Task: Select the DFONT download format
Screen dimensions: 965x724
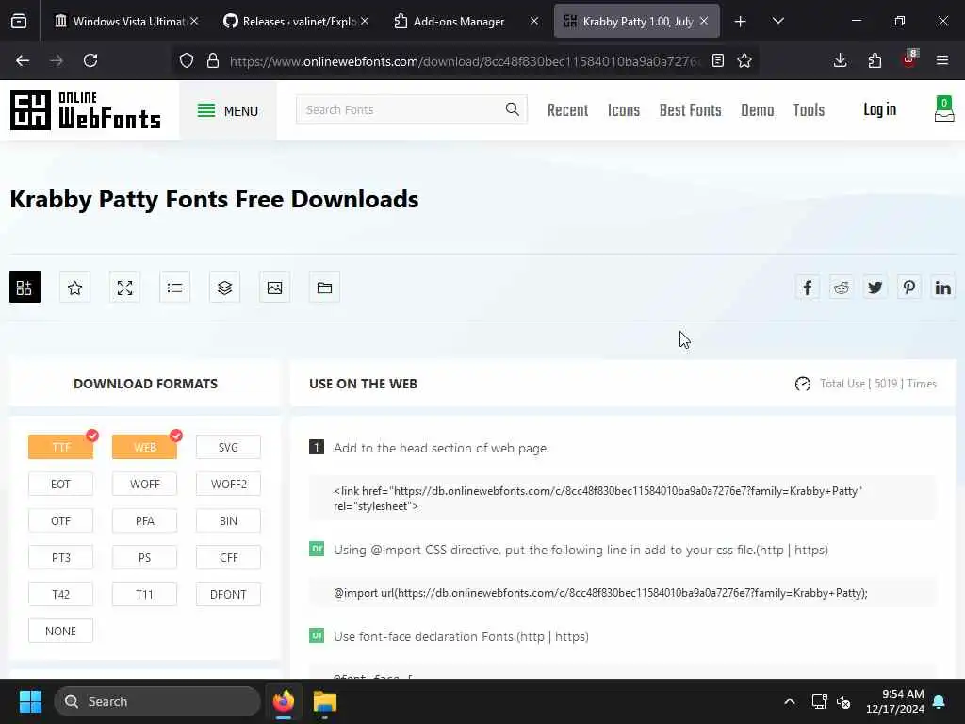Action: pyautogui.click(x=228, y=594)
